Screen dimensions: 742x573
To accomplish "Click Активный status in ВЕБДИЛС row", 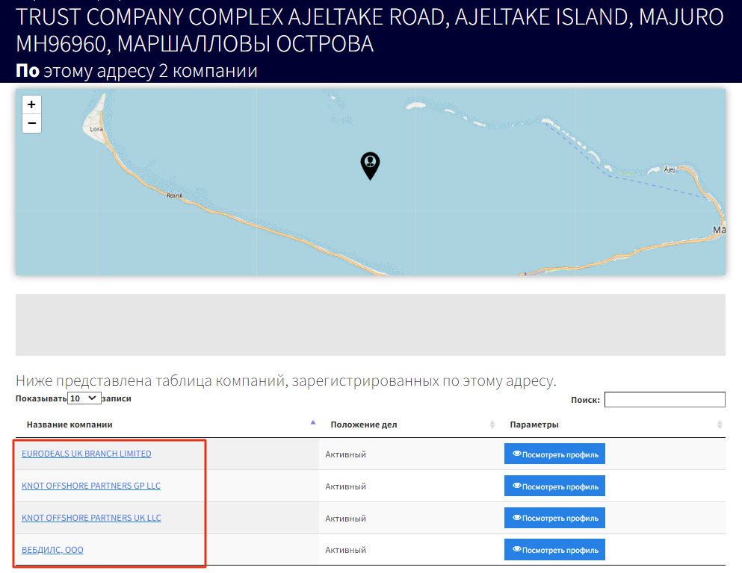I will coord(345,550).
